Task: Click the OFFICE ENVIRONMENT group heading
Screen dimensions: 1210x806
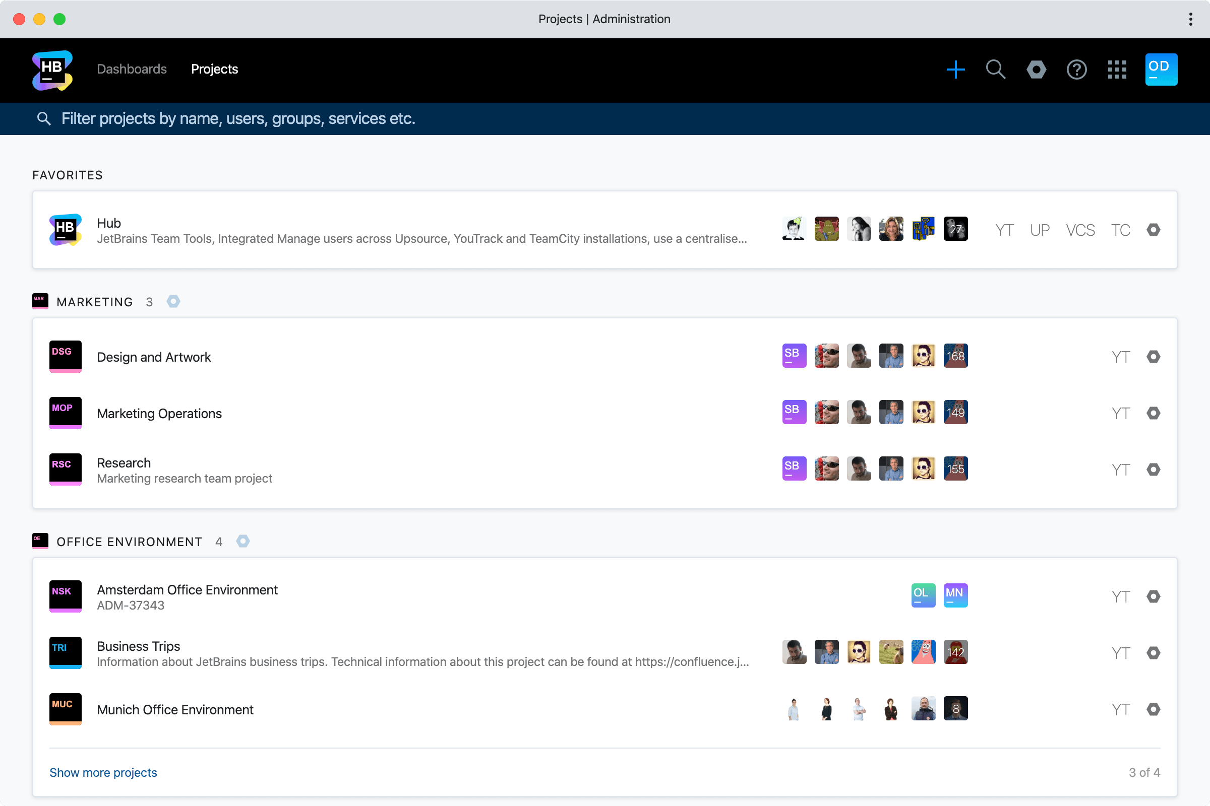Action: pyautogui.click(x=129, y=543)
